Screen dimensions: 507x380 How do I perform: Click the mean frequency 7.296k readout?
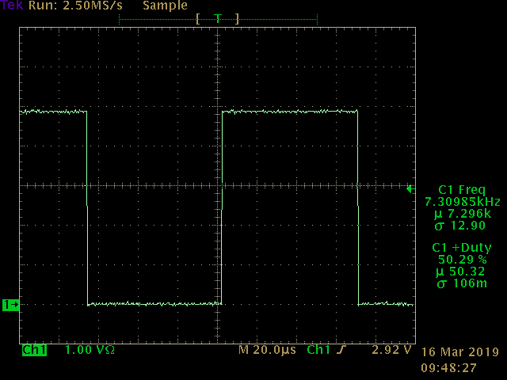pos(463,214)
